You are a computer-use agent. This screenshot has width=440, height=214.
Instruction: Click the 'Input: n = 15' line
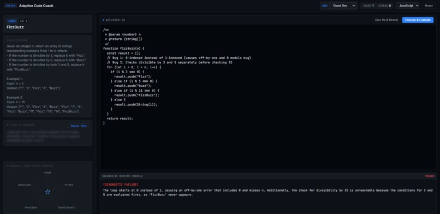pyautogui.click(x=16, y=102)
